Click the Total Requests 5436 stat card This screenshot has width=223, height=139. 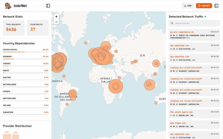coord(14,28)
